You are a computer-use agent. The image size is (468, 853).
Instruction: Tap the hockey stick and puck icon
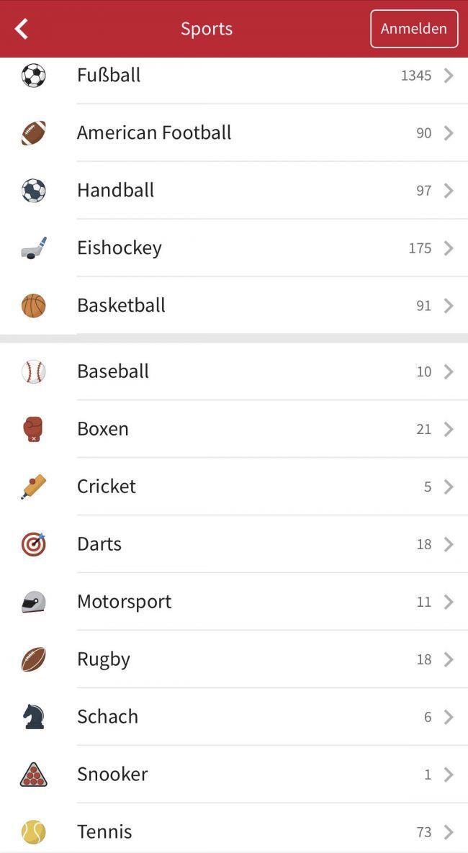click(33, 248)
